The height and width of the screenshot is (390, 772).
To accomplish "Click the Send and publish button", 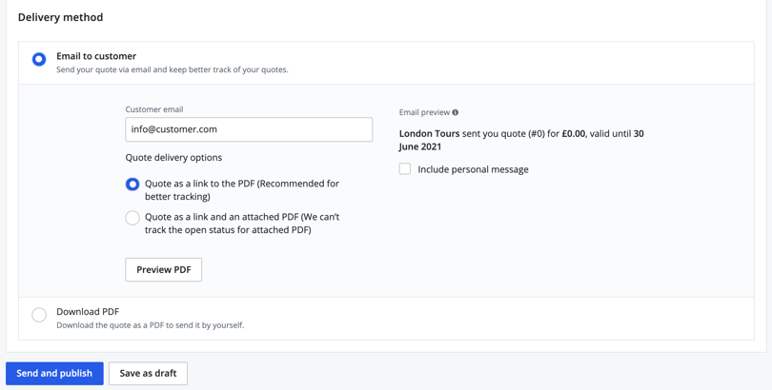I will click(x=54, y=373).
